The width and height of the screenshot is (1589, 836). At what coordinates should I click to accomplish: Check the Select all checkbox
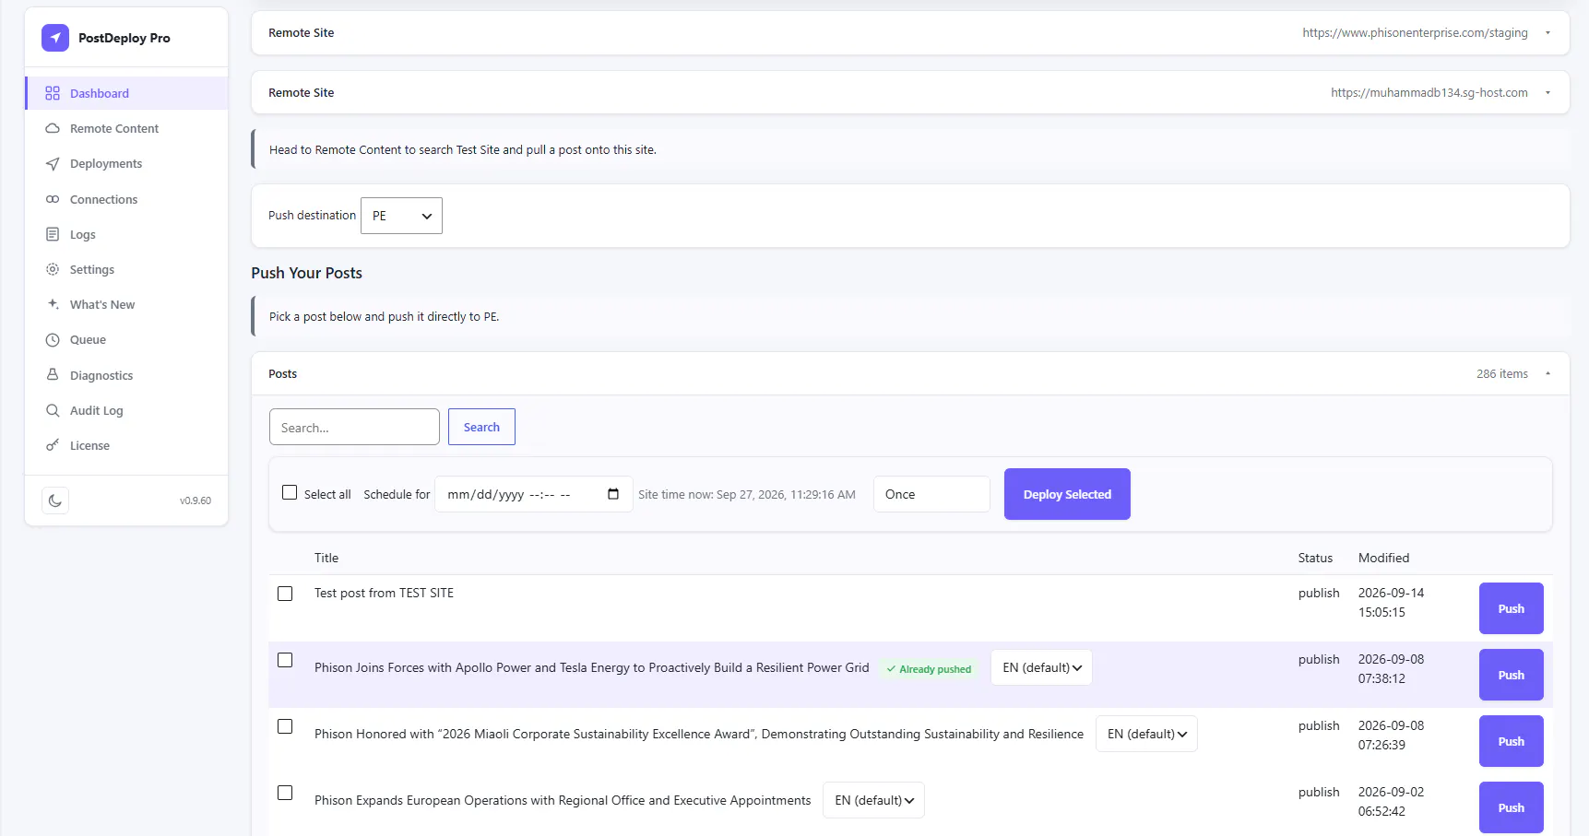[290, 492]
